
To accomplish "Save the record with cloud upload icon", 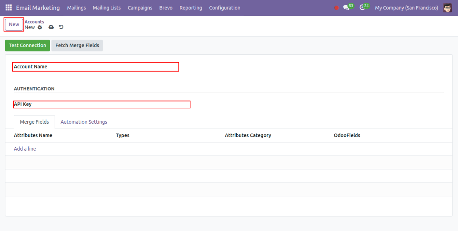I will (x=51, y=27).
